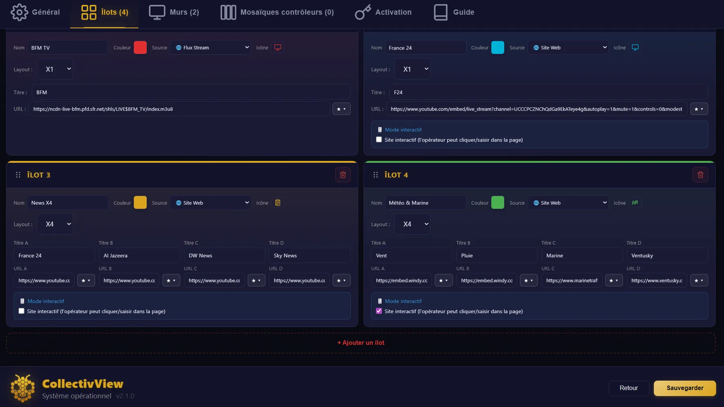This screenshot has width=724, height=407.
Task: Edit the Météo & Marine name field
Action: (x=425, y=203)
